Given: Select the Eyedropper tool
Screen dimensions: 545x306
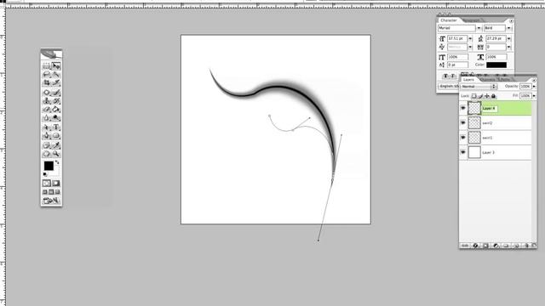Looking at the screenshot, I should point(56,145).
